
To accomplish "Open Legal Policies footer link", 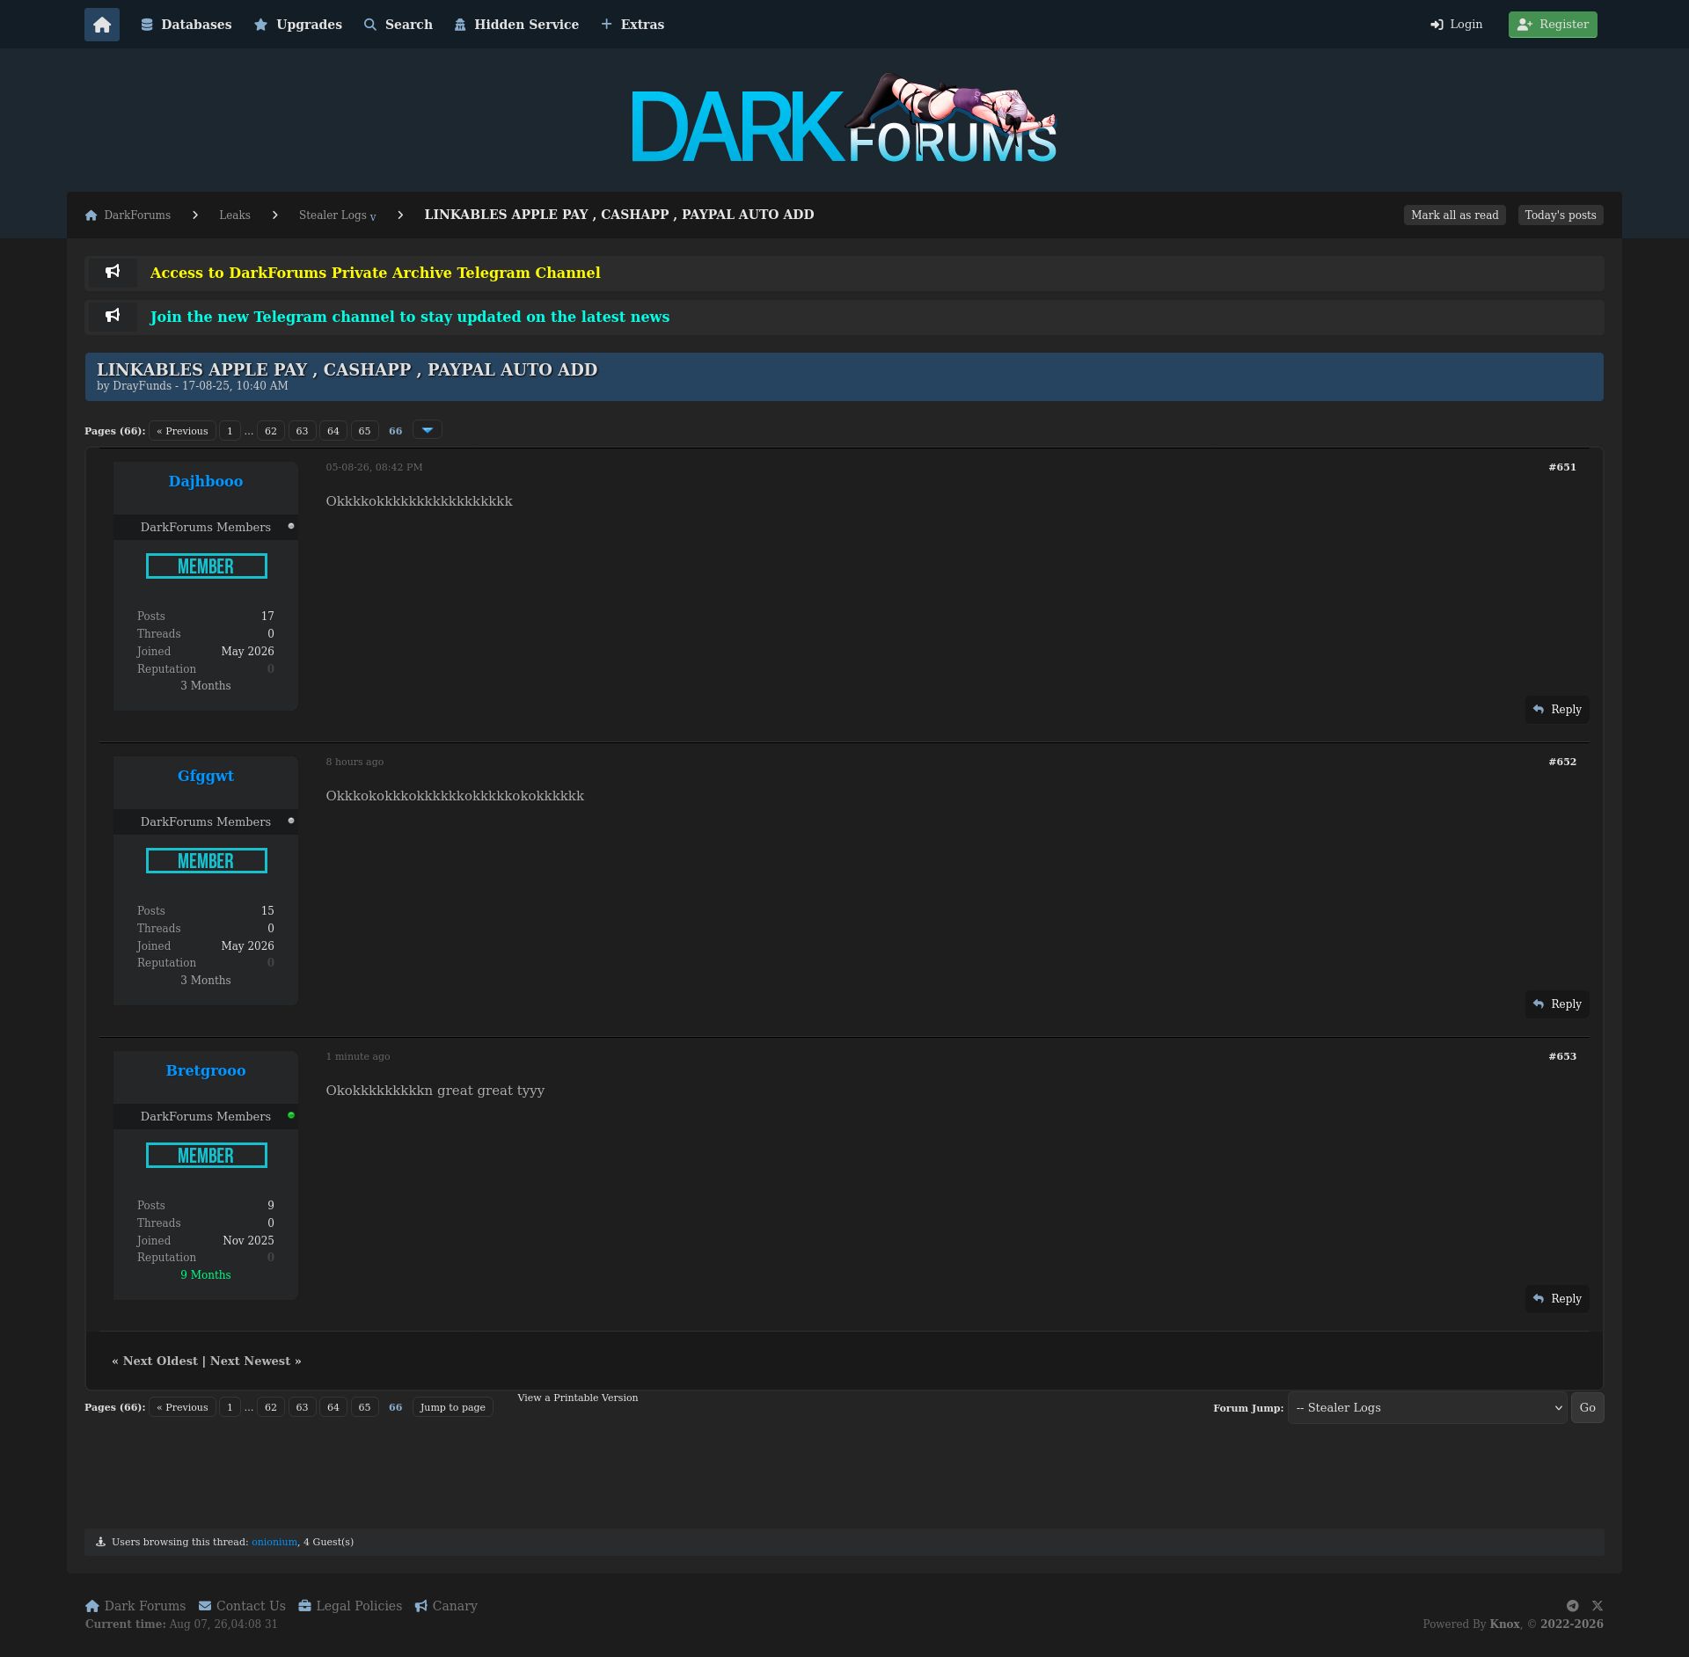I will pos(350,1606).
